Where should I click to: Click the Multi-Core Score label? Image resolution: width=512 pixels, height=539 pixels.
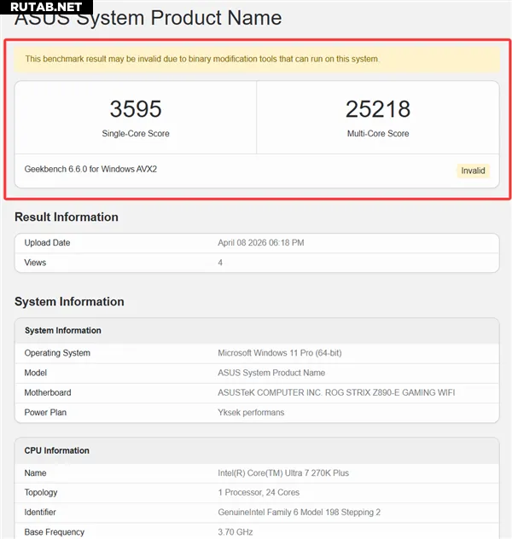tap(377, 134)
